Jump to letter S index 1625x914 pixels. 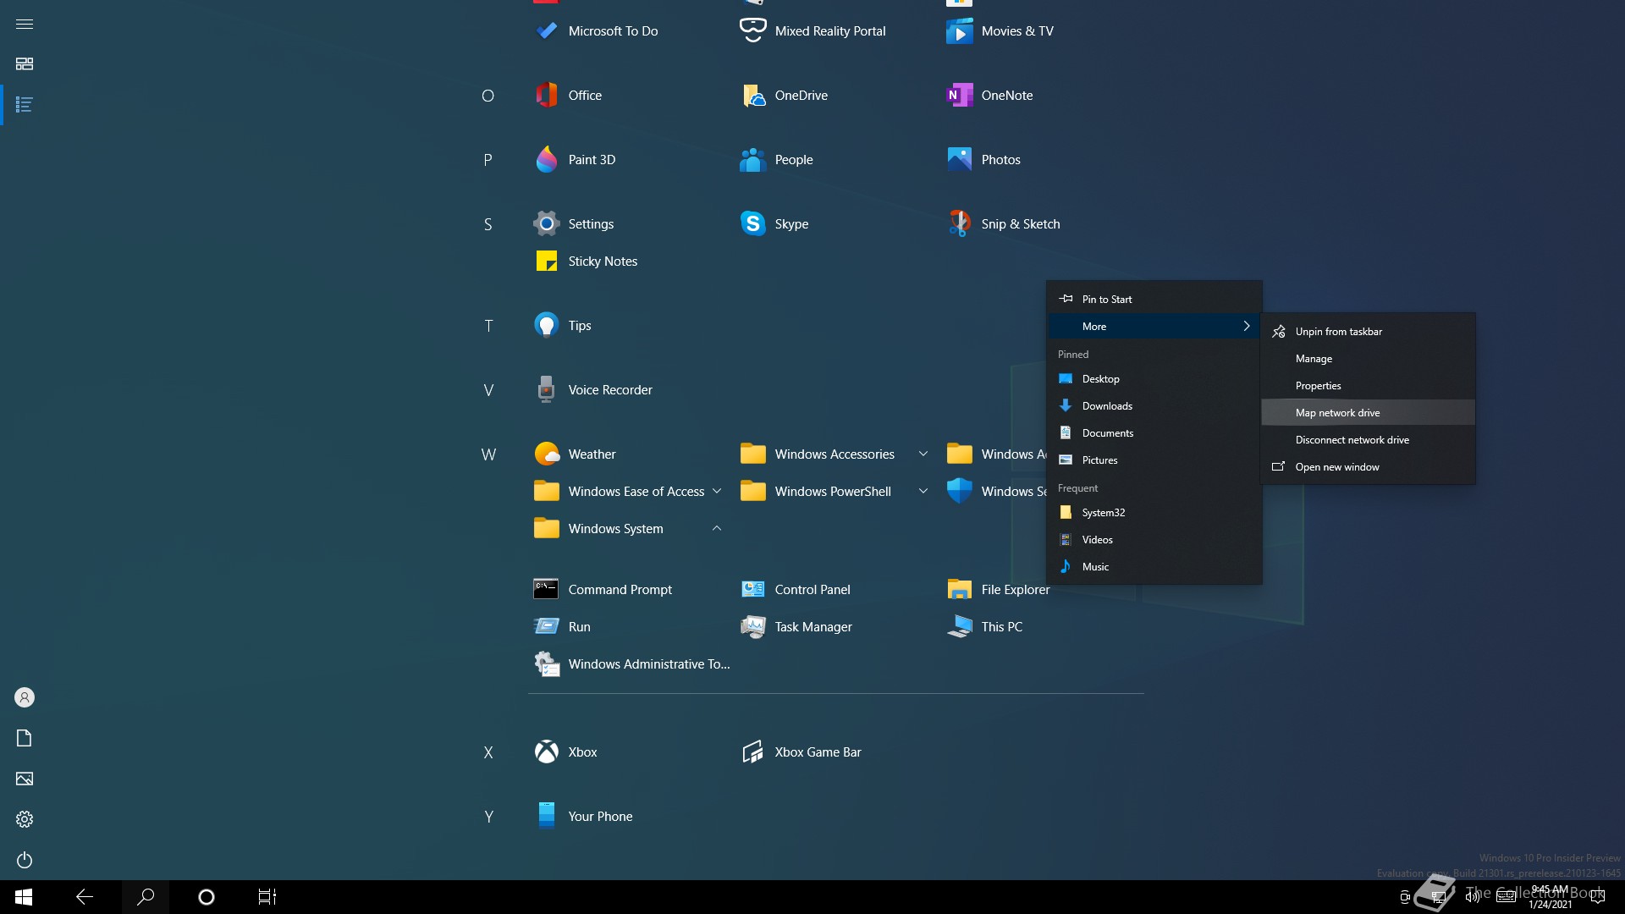488,224
